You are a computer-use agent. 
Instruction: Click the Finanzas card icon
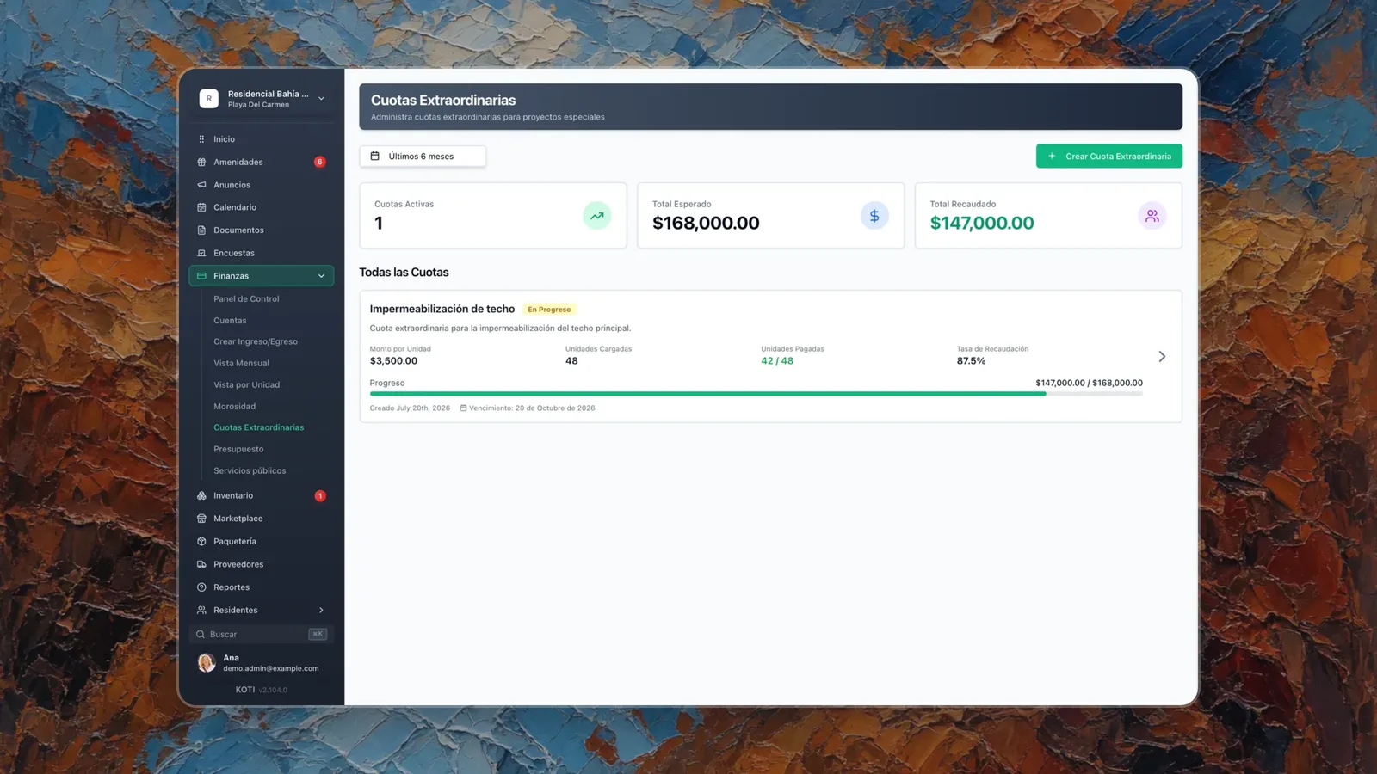(x=201, y=276)
